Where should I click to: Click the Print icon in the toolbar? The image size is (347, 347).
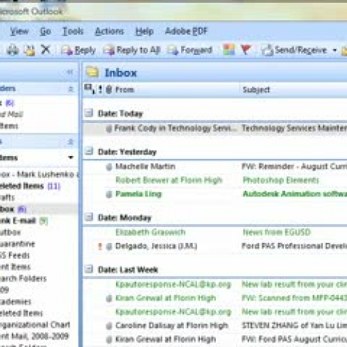(12, 50)
